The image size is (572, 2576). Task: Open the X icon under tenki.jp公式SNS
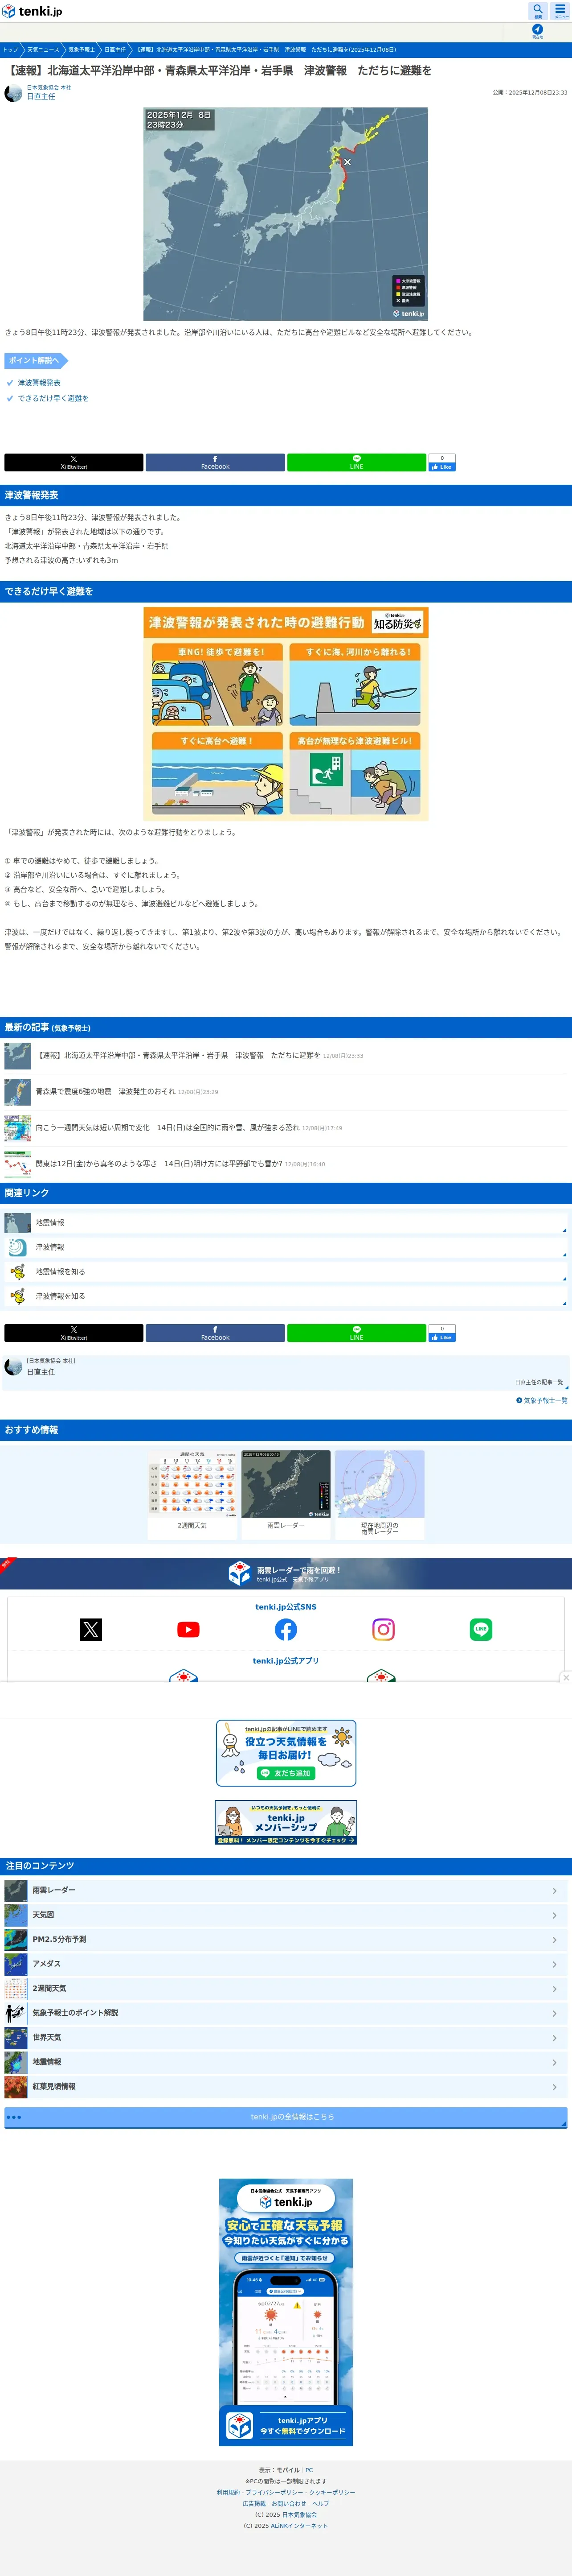pyautogui.click(x=91, y=1629)
